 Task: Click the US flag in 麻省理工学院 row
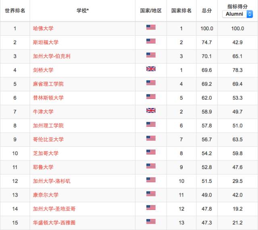pos(151,83)
